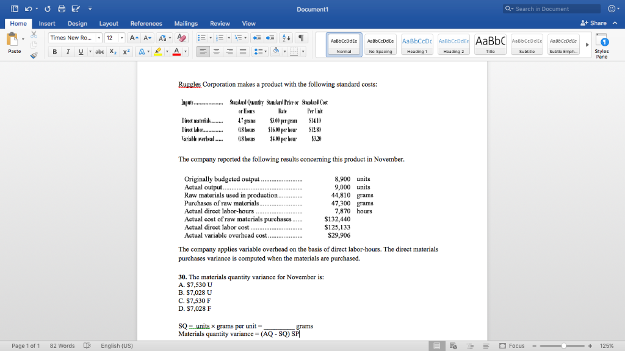
Task: Click the Paste clipboard icon
Action: click(12, 40)
